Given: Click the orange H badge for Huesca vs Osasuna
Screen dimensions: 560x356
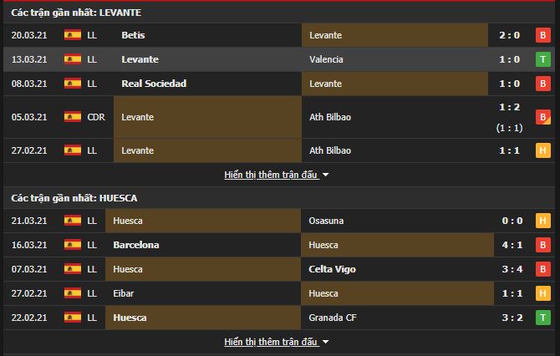Looking at the screenshot, I should (x=542, y=221).
